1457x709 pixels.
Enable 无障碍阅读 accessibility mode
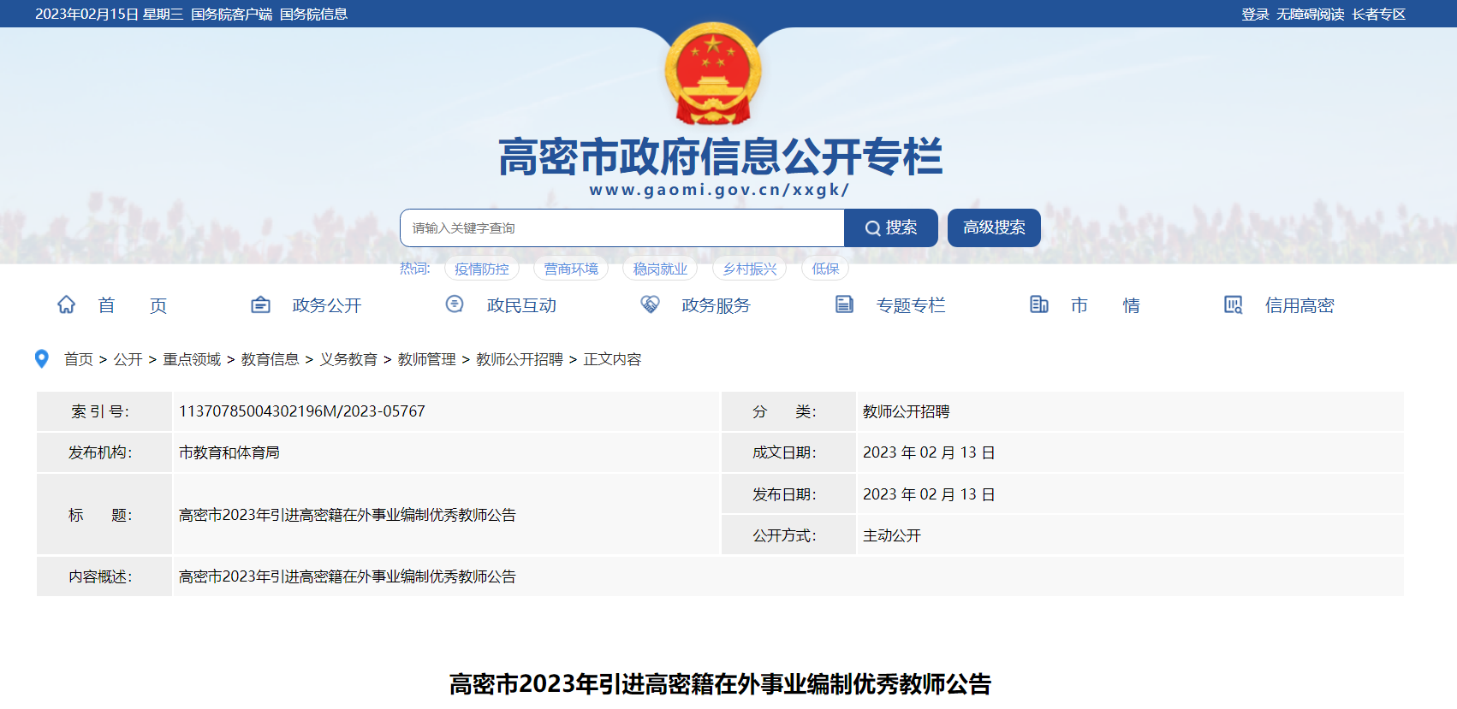pyautogui.click(x=1311, y=15)
